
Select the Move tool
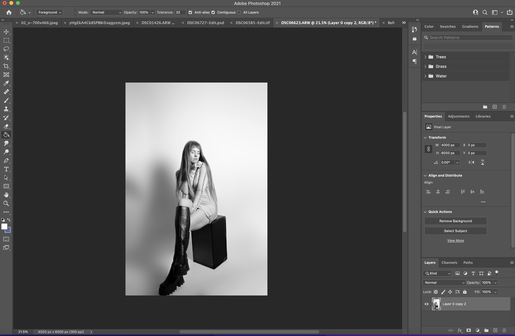[x=6, y=32]
